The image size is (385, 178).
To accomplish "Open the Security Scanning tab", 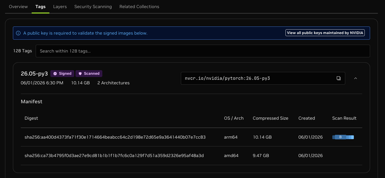I will (x=93, y=7).
